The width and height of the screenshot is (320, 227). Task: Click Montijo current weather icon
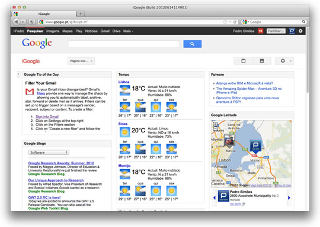tap(124, 174)
